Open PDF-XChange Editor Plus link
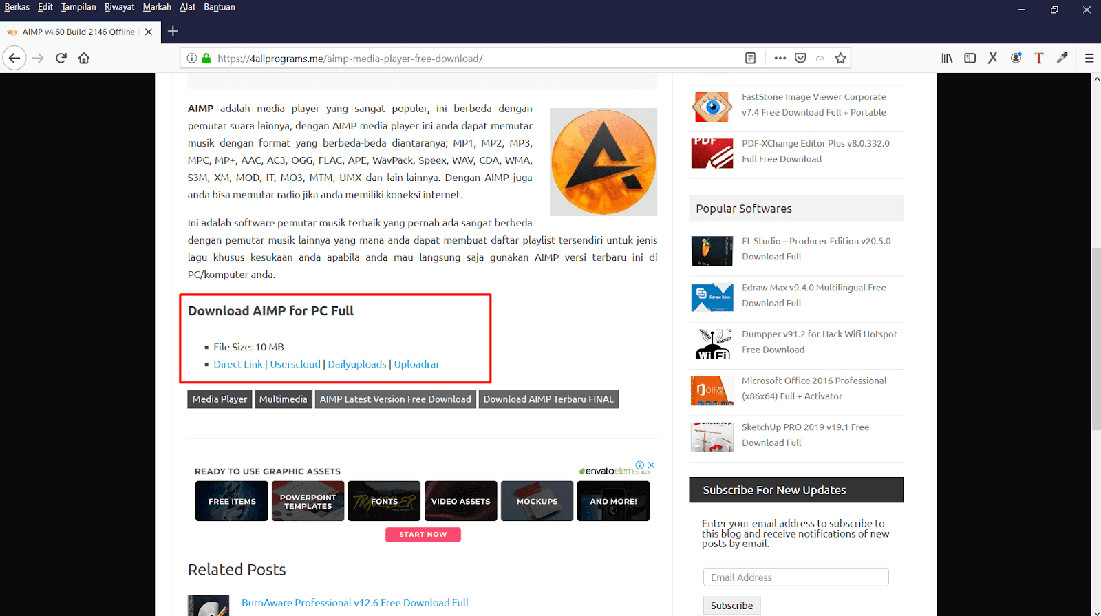Viewport: 1101px width, 616px height. pos(815,151)
